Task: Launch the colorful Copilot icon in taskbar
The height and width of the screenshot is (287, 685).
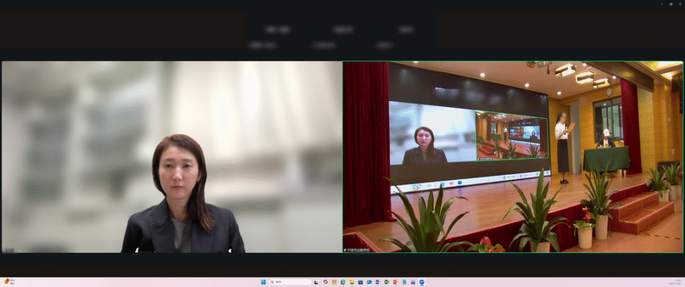Action: click(326, 282)
